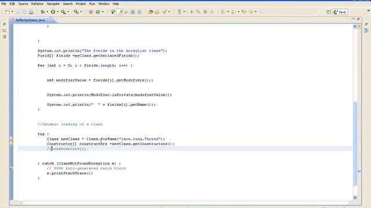Viewport: 371px width, 208px height.
Task: Click the text "//dynamic loading of a class"
Action: click(x=70, y=124)
